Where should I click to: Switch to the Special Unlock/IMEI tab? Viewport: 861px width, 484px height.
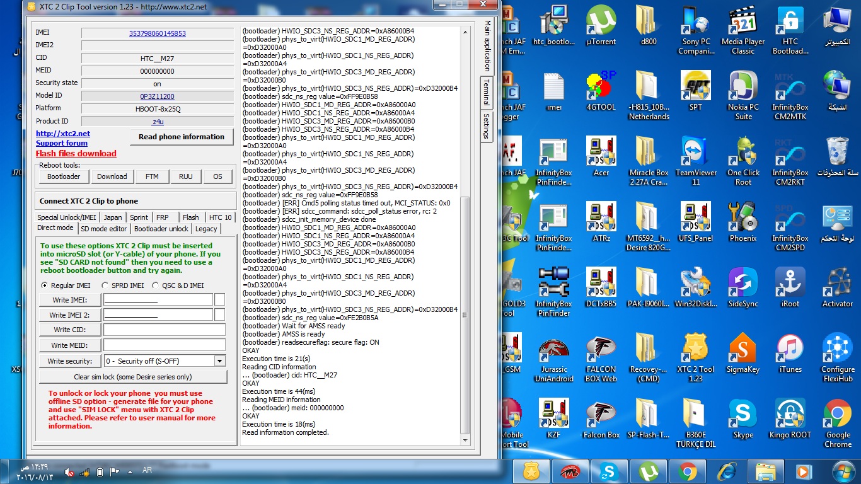point(67,217)
